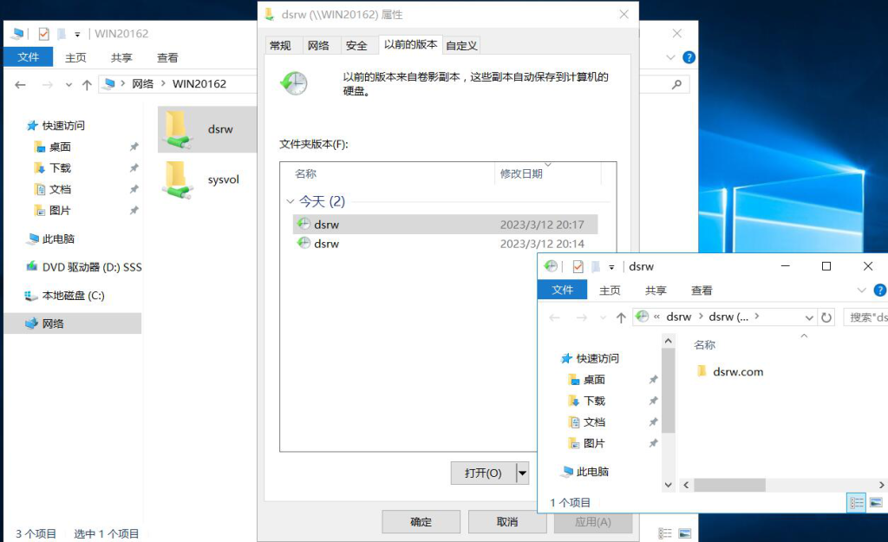Select dsrw version from 20:14
This screenshot has height=542, width=888.
(445, 244)
